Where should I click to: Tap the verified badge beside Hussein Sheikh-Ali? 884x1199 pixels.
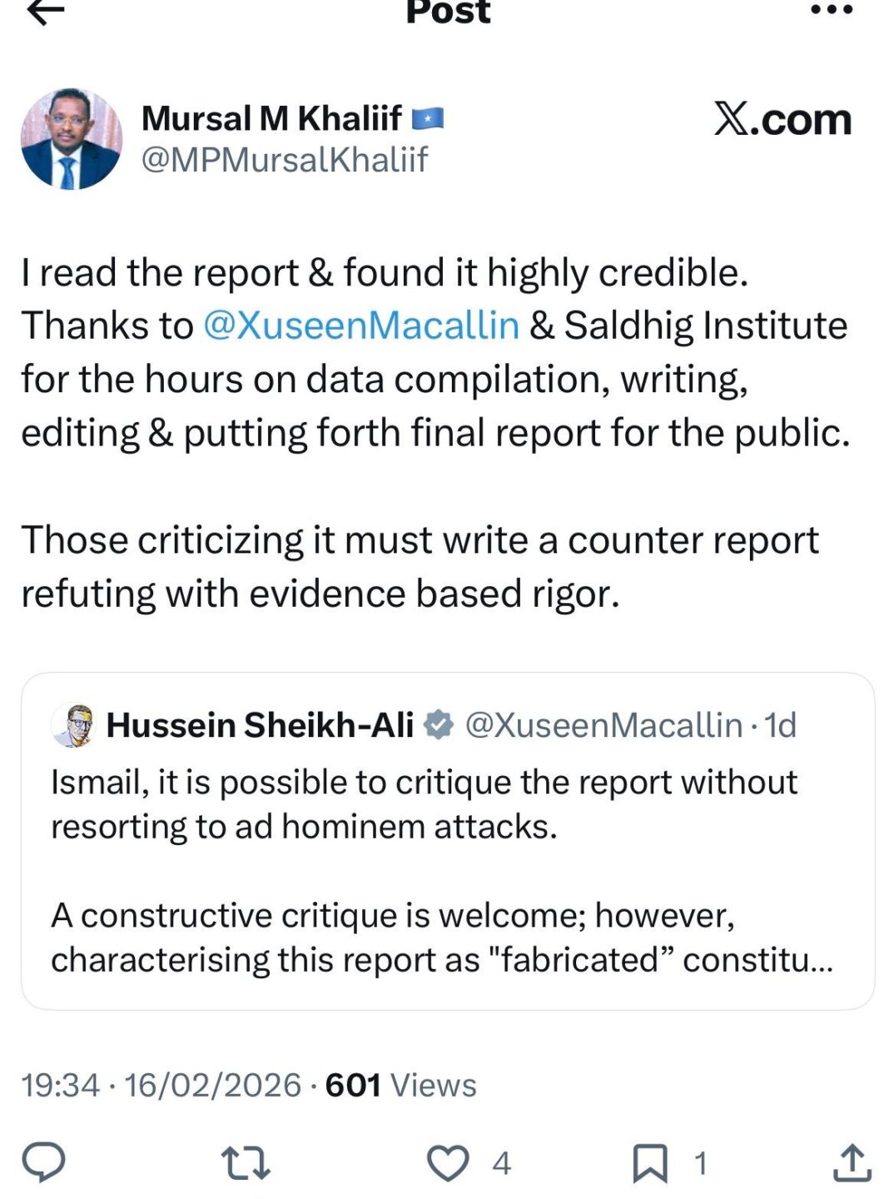[x=438, y=725]
